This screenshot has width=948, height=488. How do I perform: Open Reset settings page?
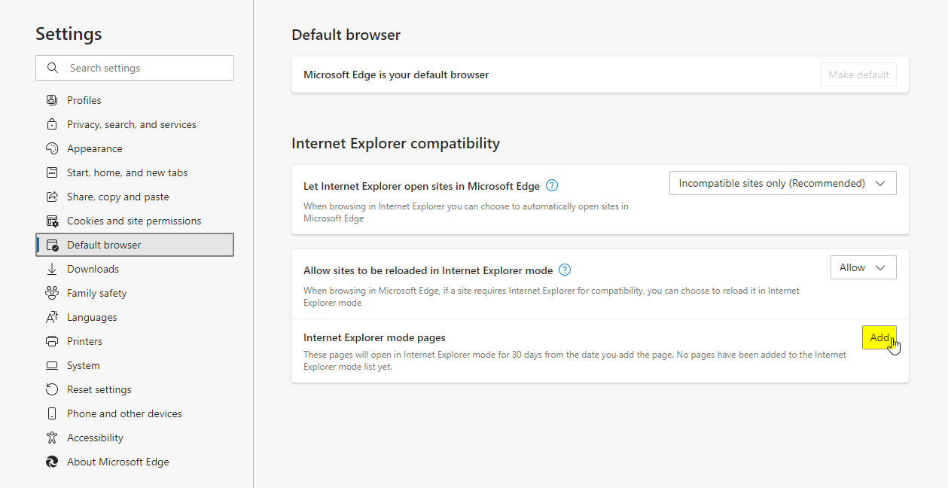coord(135,389)
